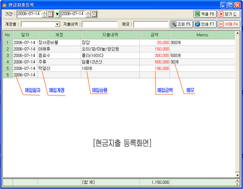The width and height of the screenshot is (243, 189).
Task: Sort by the 지출내역 column header
Action: point(110,35)
